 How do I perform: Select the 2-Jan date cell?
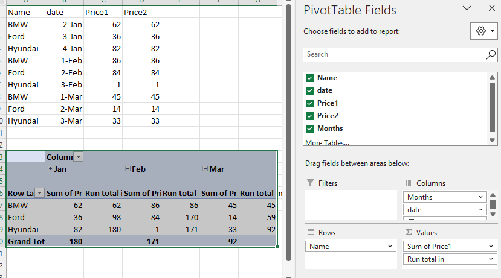coord(64,25)
